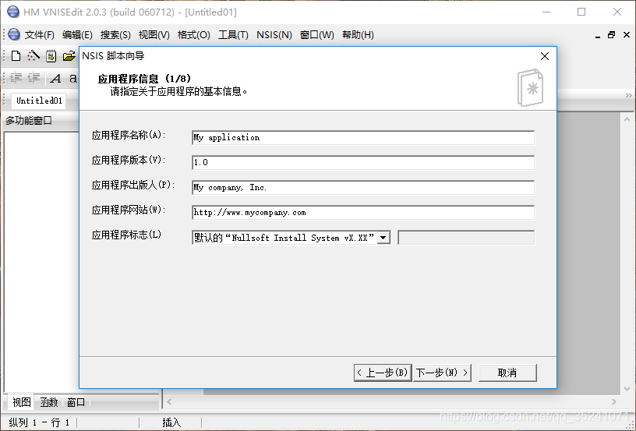636x431 pixels.
Task: Click the New blank script icon
Action: [16, 55]
